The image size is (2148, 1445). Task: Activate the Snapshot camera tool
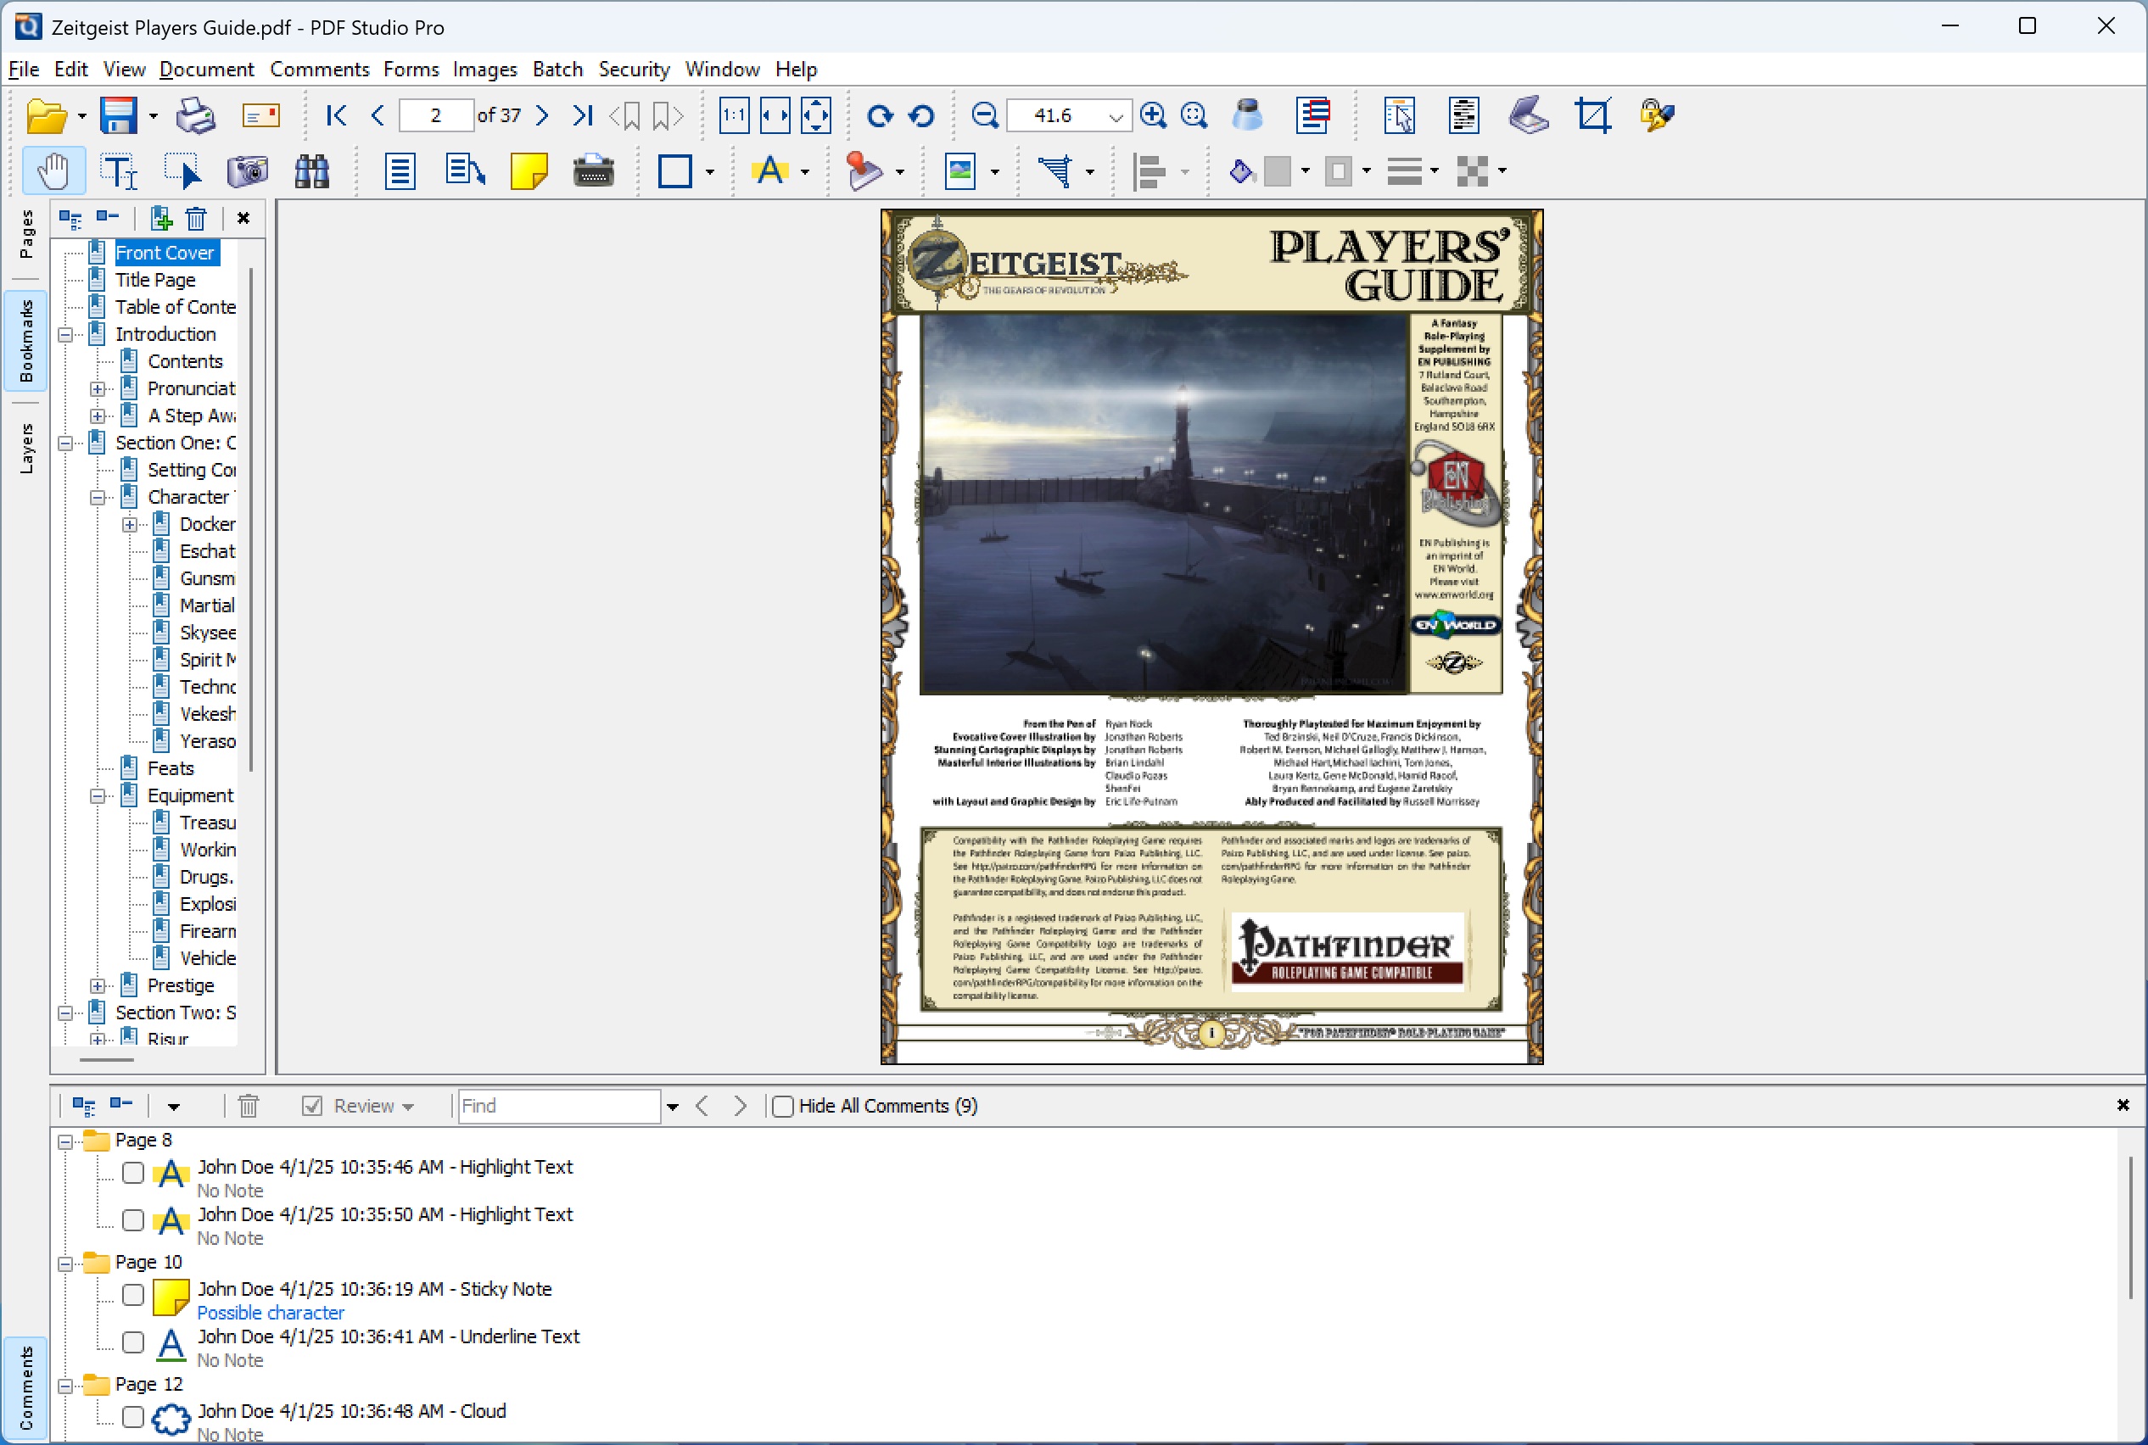[x=247, y=170]
